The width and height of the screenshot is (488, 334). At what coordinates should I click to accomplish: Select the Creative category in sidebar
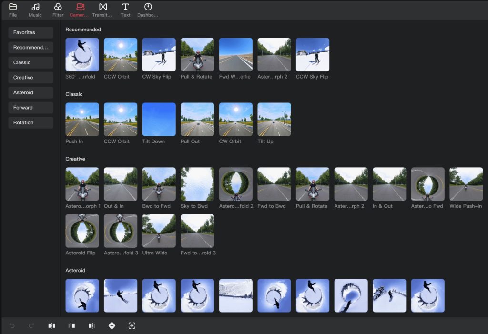(31, 78)
